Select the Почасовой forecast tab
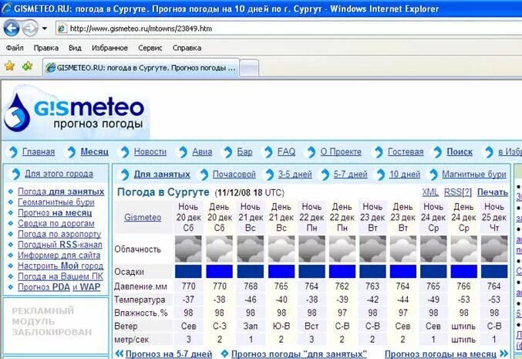Screen dimensions: 522x359 [234, 174]
